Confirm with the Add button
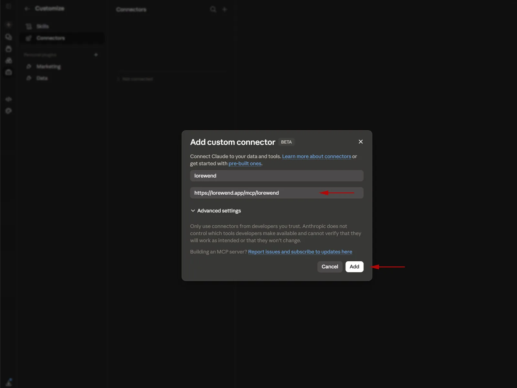517x388 pixels. tap(354, 267)
